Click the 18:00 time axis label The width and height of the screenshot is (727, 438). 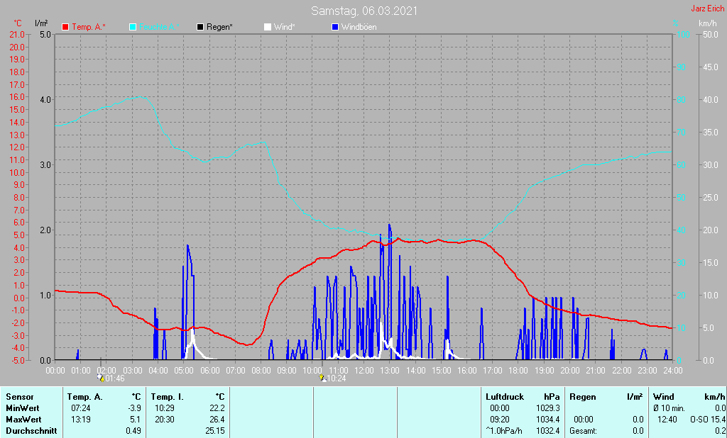518,370
